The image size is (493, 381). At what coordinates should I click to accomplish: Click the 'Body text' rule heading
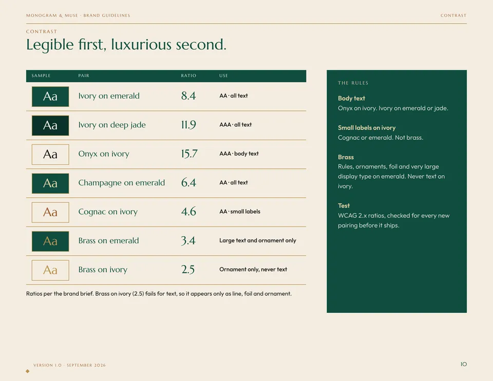351,99
